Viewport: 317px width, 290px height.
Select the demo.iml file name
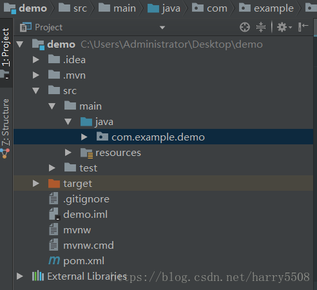click(86, 215)
